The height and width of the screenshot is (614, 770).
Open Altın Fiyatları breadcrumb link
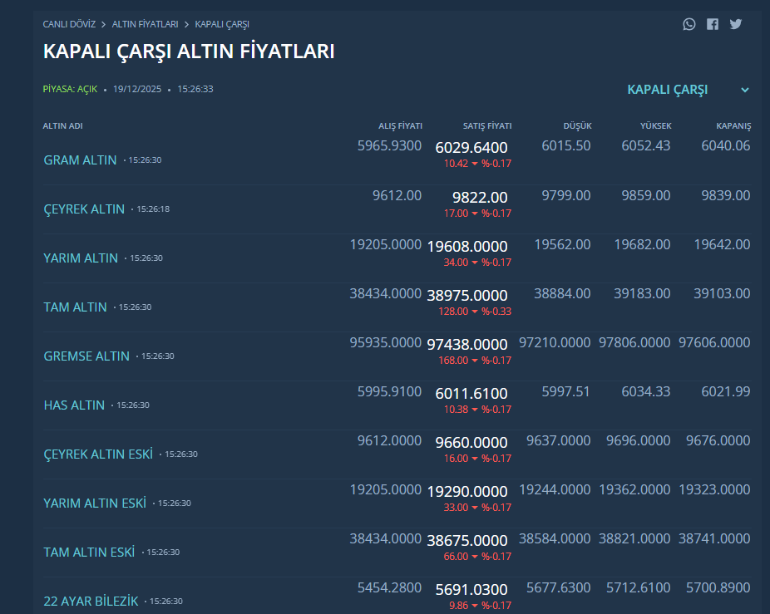tap(145, 25)
